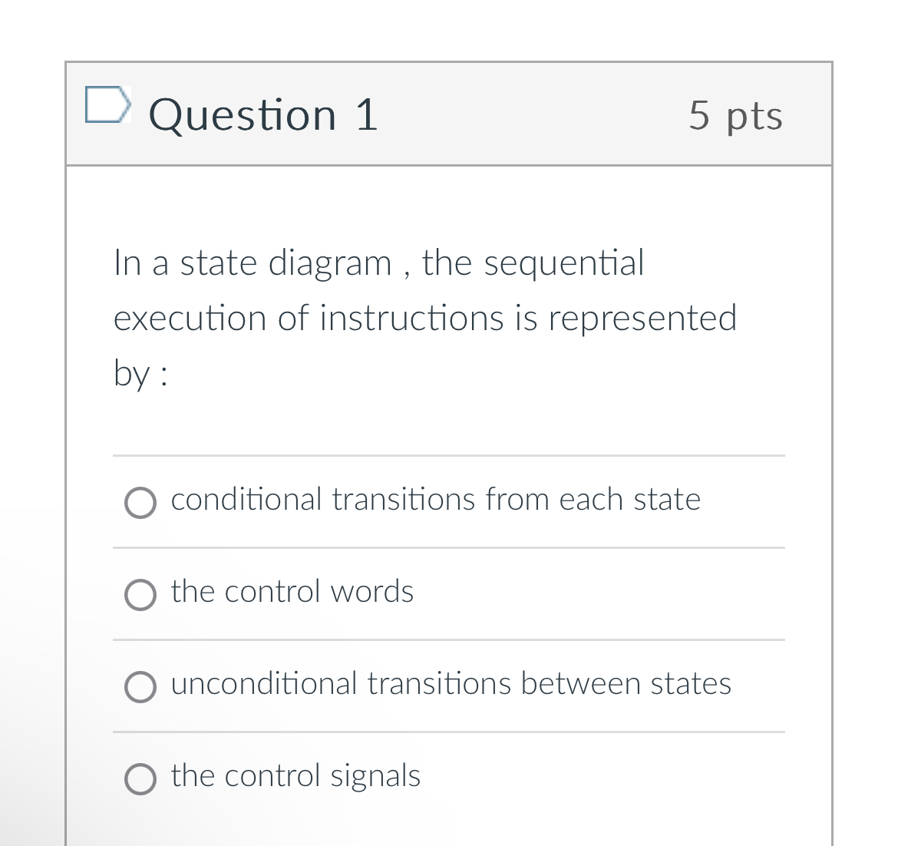The image size is (898, 846).
Task: Click the question bookmark to mark for review
Action: point(108,106)
